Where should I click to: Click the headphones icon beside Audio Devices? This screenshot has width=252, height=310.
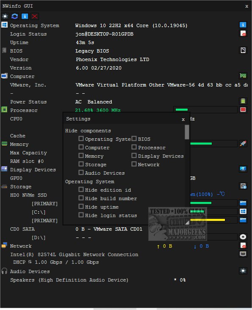point(4,271)
